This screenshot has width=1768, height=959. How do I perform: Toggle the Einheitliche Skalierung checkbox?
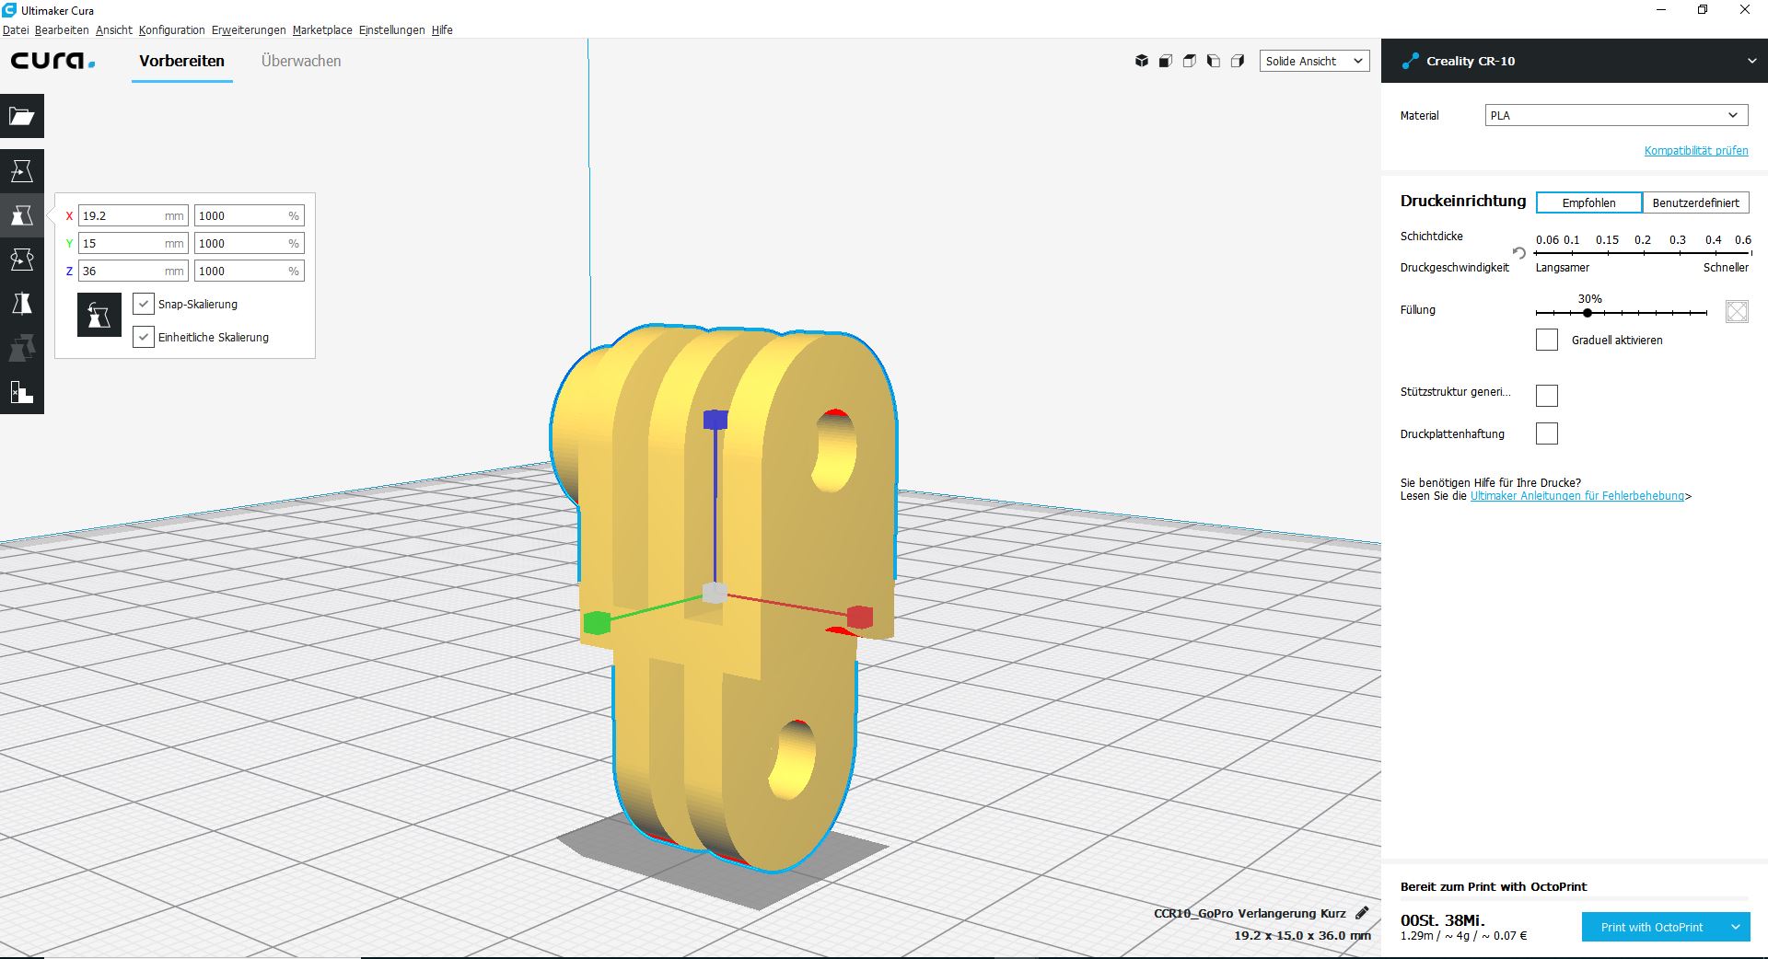click(x=144, y=337)
